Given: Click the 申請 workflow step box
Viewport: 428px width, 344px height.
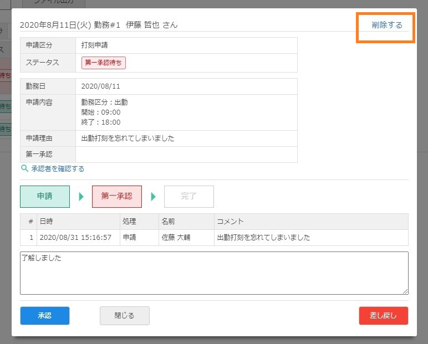Looking at the screenshot, I should (45, 197).
